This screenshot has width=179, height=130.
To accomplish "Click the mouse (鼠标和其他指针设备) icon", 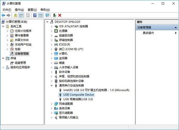I will [x=56, y=81].
